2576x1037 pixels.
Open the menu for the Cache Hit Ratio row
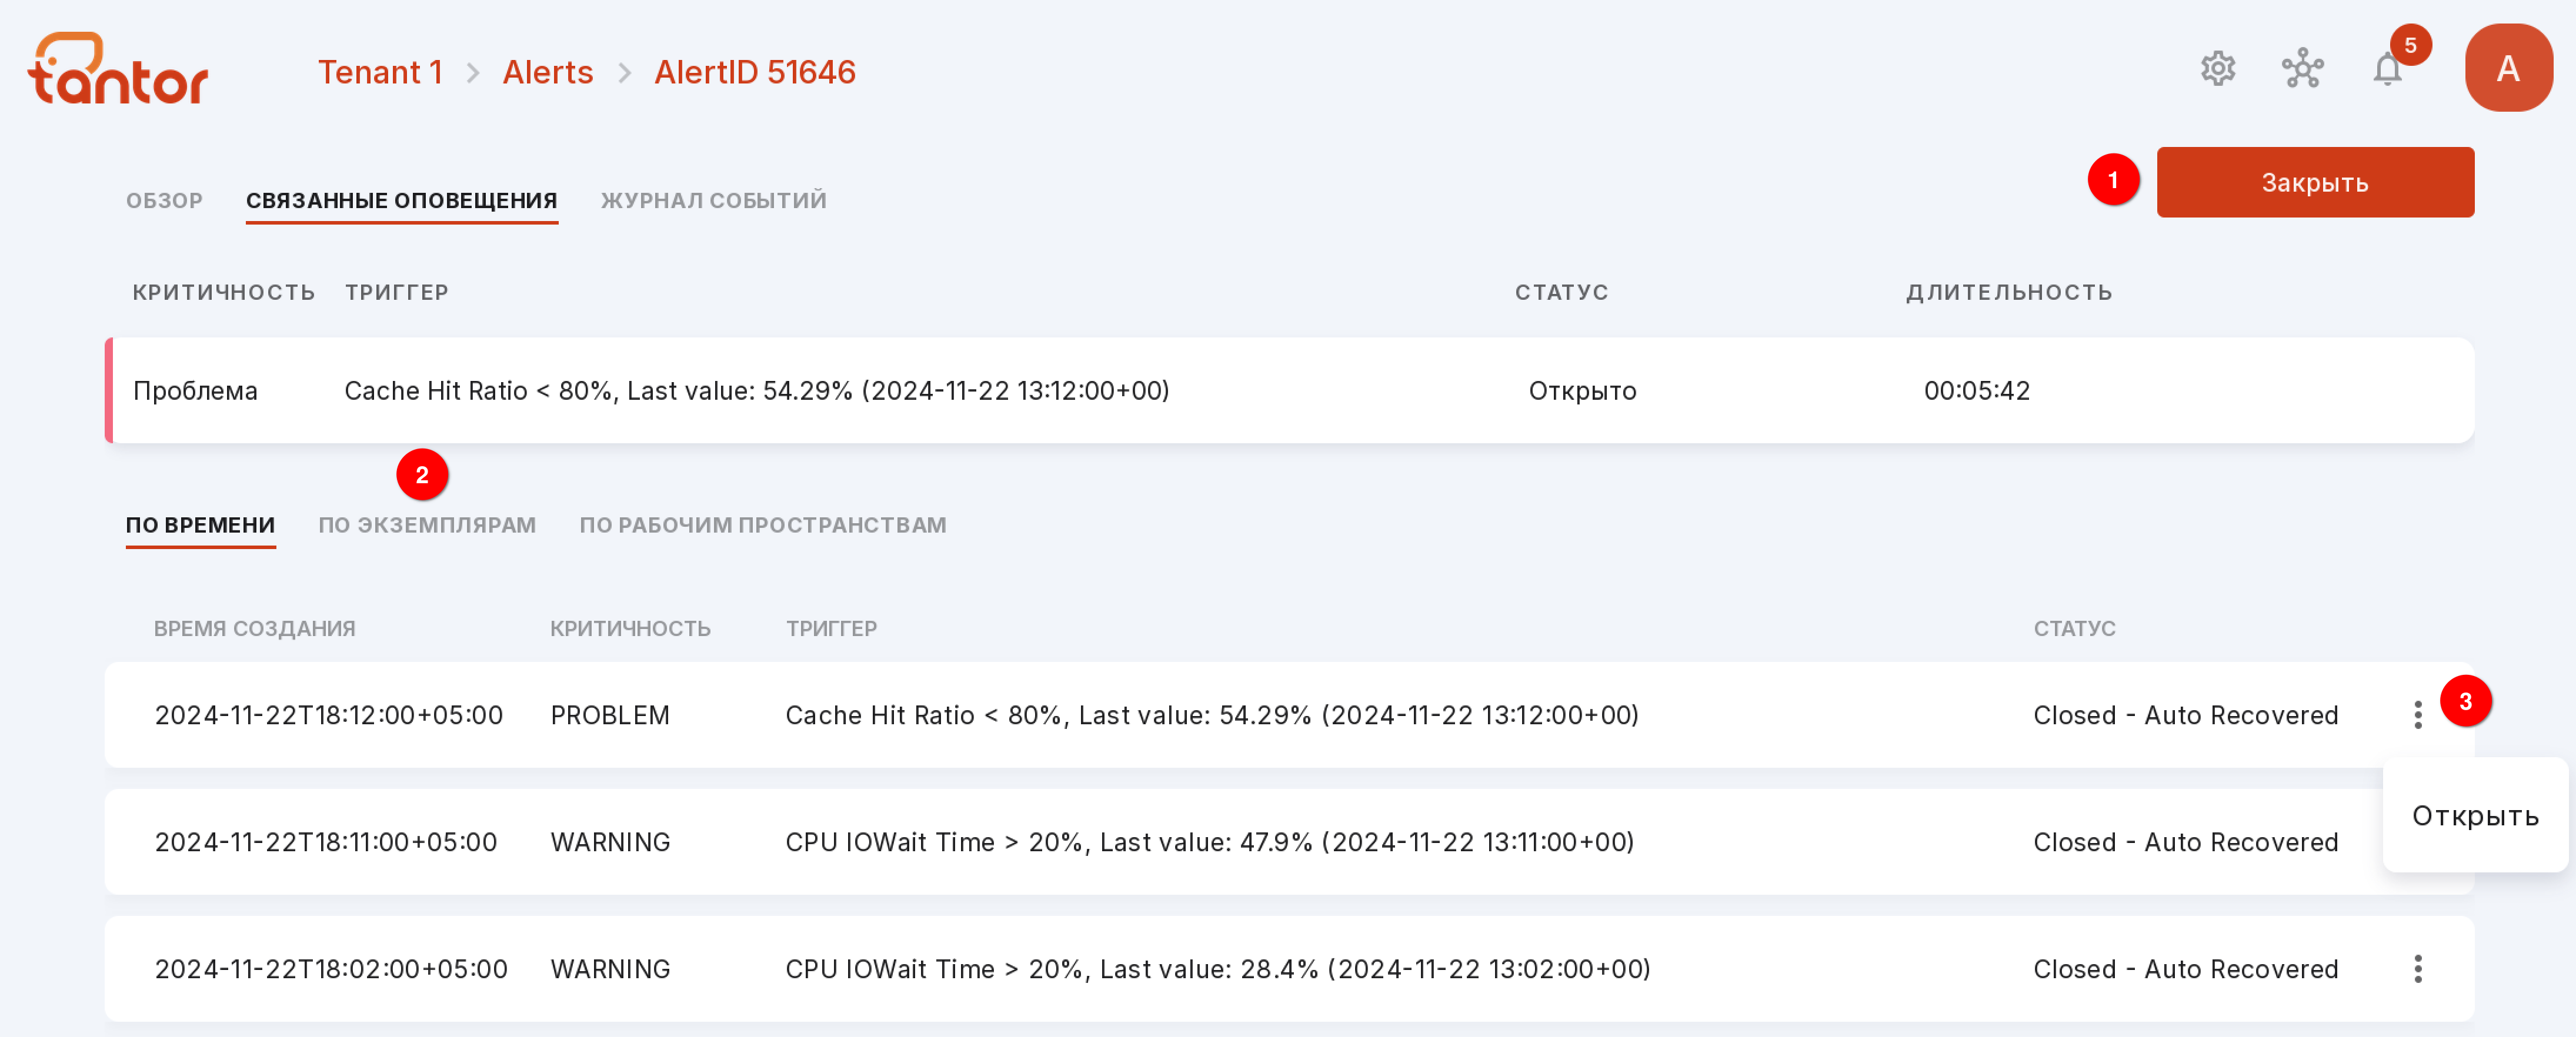pos(2417,715)
